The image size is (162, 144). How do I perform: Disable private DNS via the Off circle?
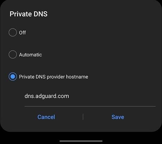(x=13, y=32)
